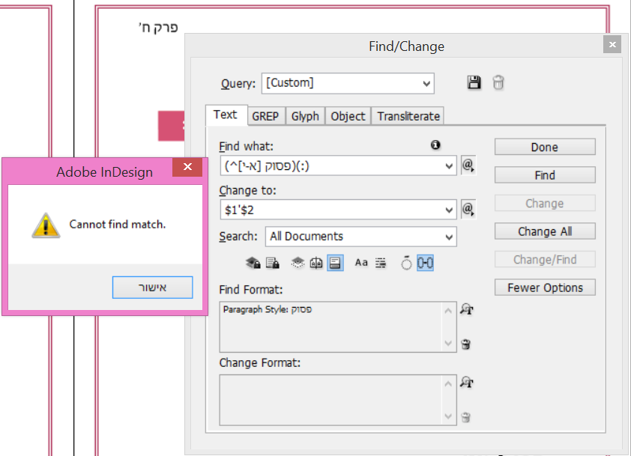Toggle Include Hidden Layers search option

(298, 263)
